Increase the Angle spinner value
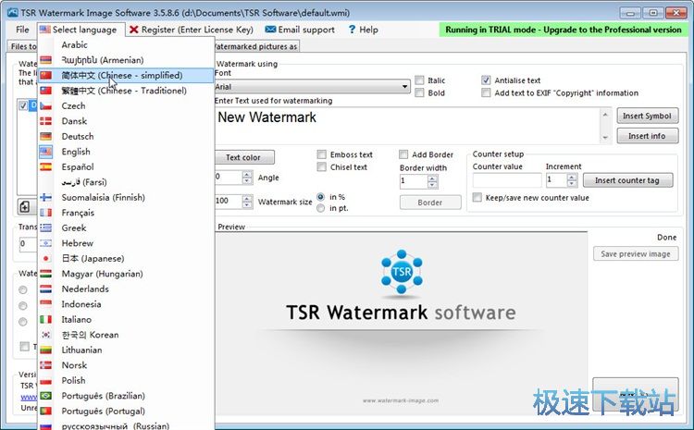 247,174
